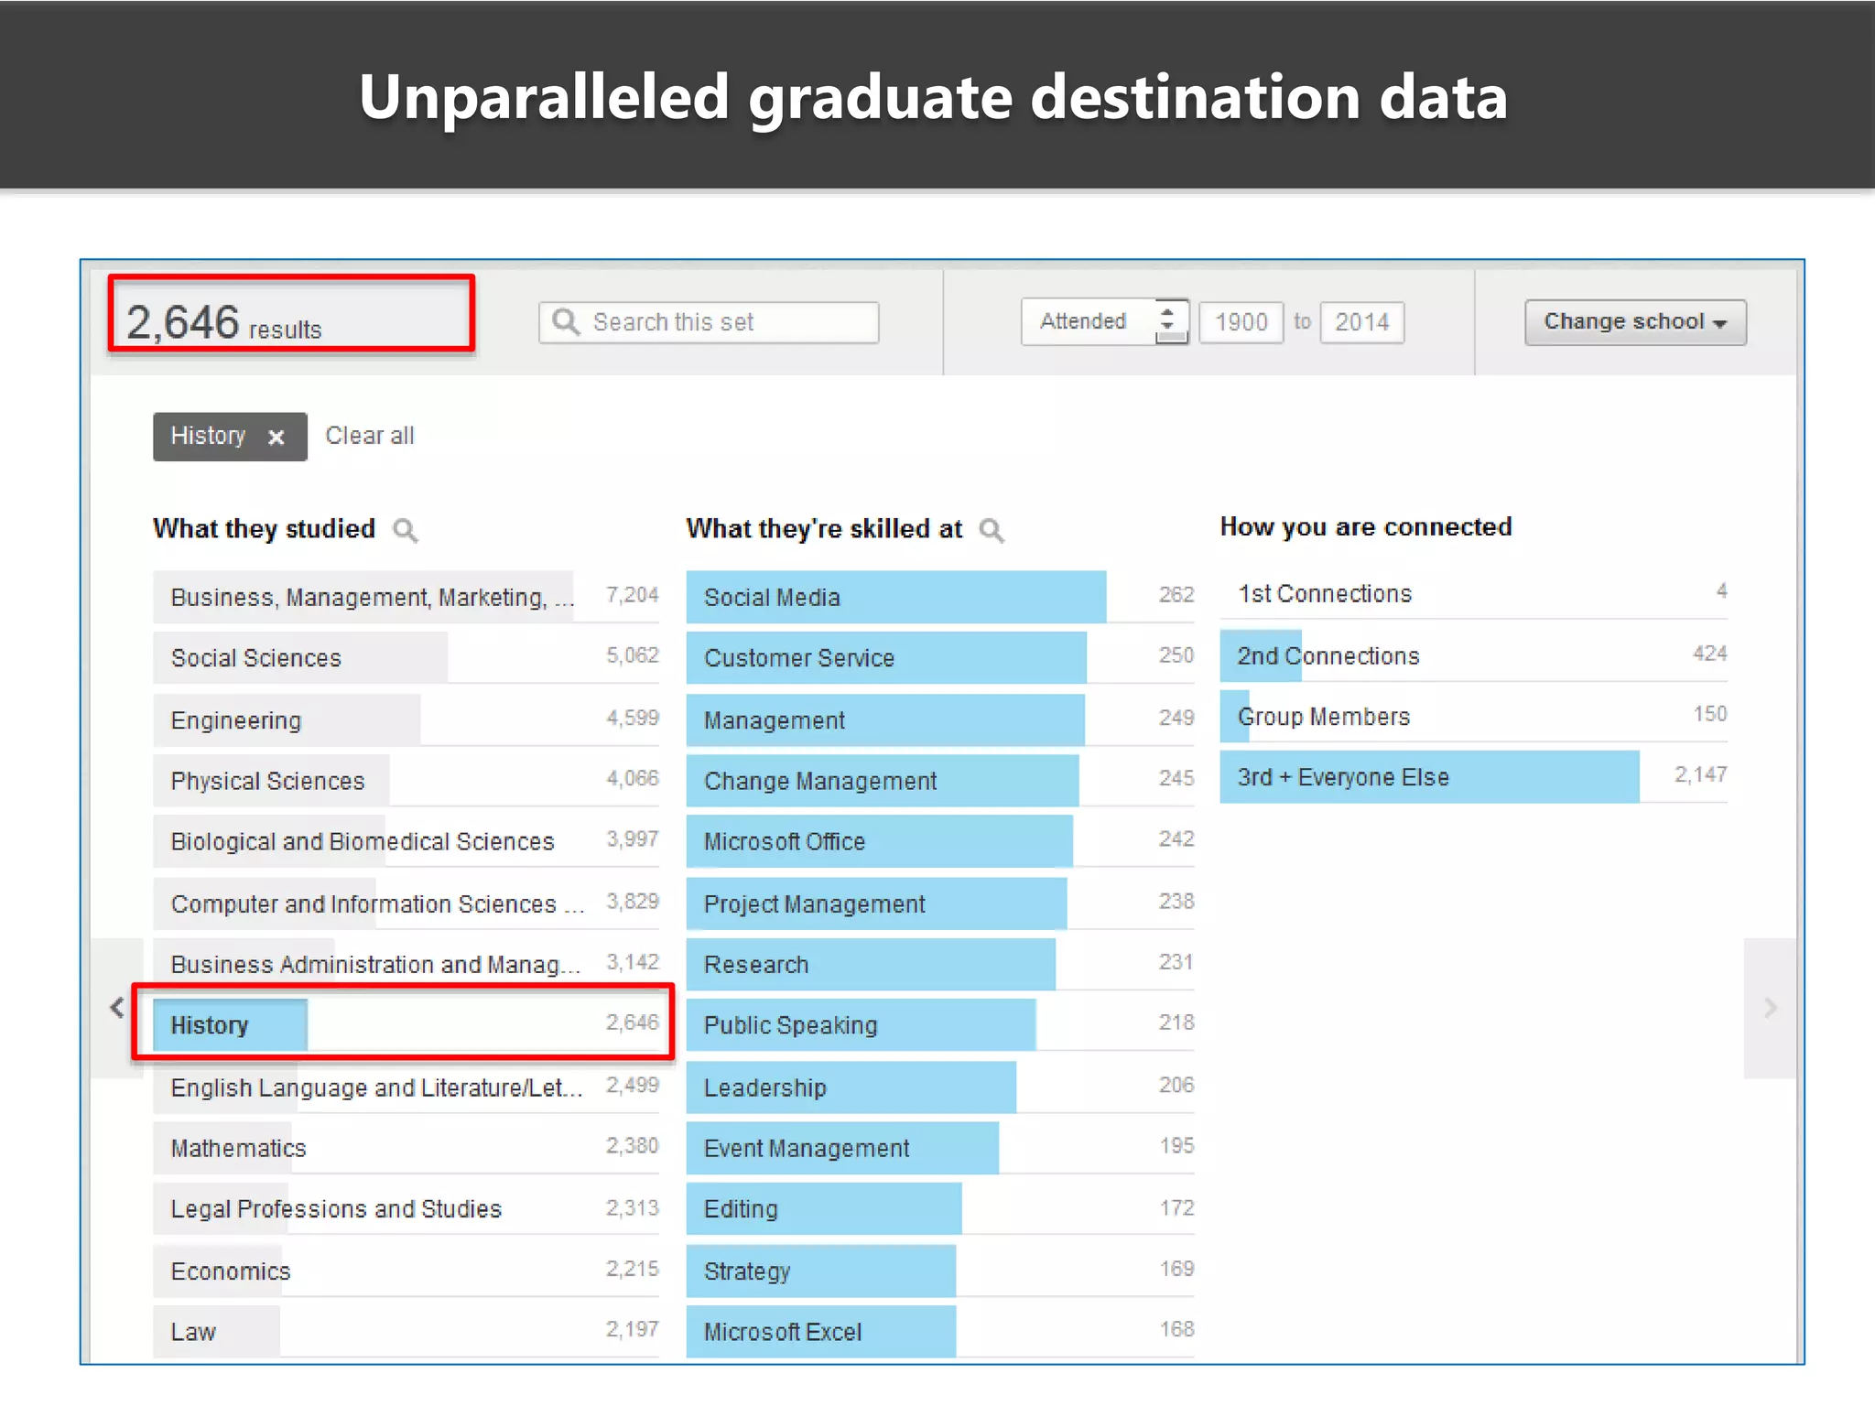The image size is (1875, 1406).
Task: Filter by Leadership skill
Action: pos(940,1087)
